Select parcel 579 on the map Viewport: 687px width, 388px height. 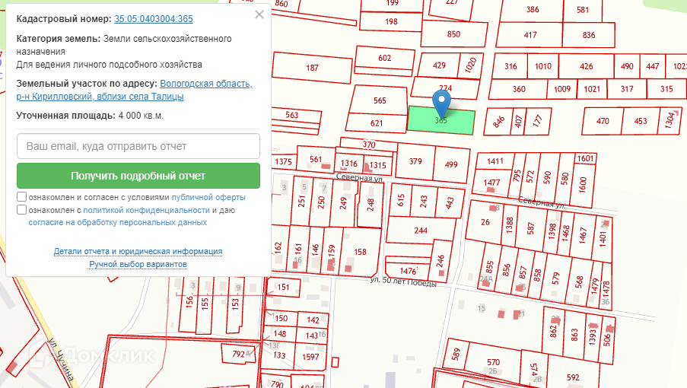click(x=556, y=278)
